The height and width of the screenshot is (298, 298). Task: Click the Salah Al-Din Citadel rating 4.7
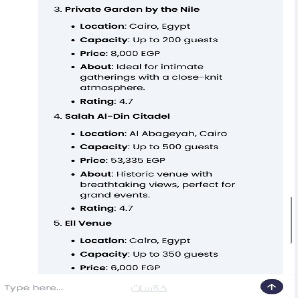click(106, 208)
